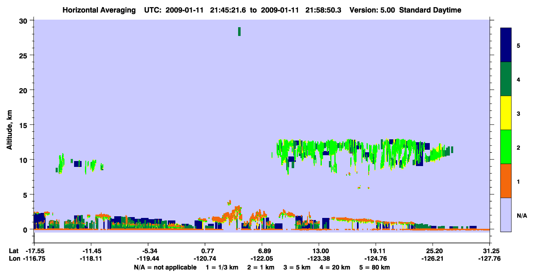Click longitude value '-118.11'
The width and height of the screenshot is (544, 279).
[x=91, y=259]
